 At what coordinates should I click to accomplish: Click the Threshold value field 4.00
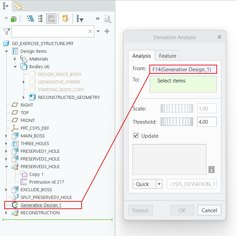pos(207,122)
